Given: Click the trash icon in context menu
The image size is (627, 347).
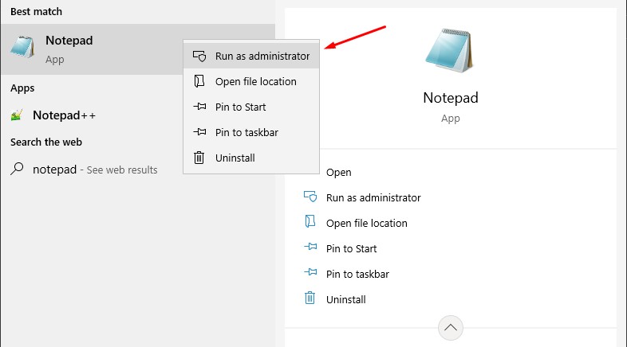Looking at the screenshot, I should point(199,158).
